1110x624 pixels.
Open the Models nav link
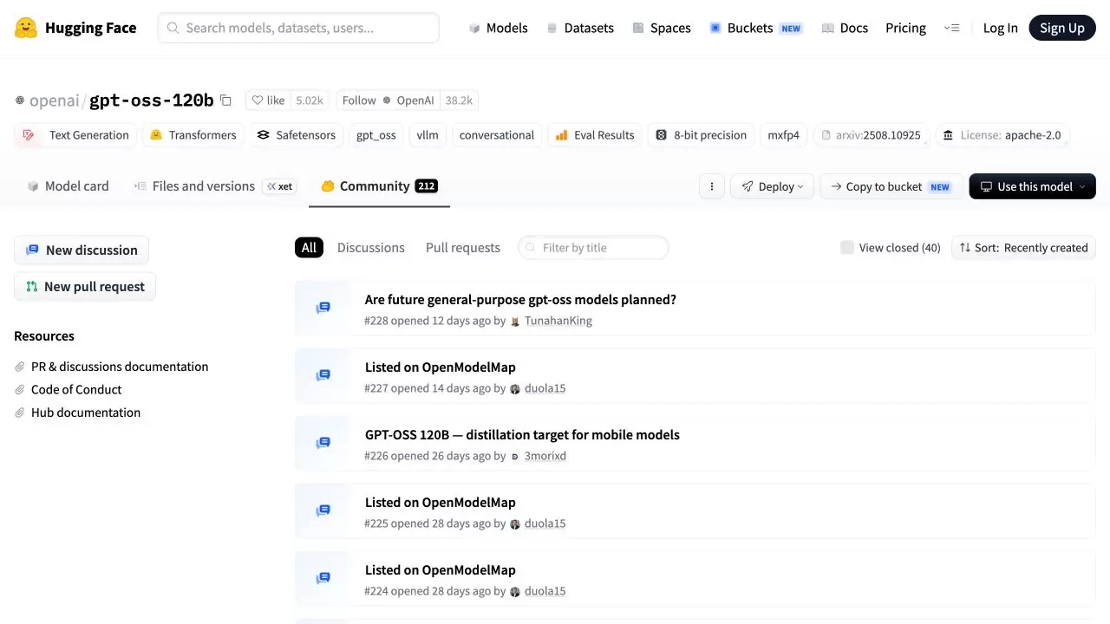click(498, 28)
